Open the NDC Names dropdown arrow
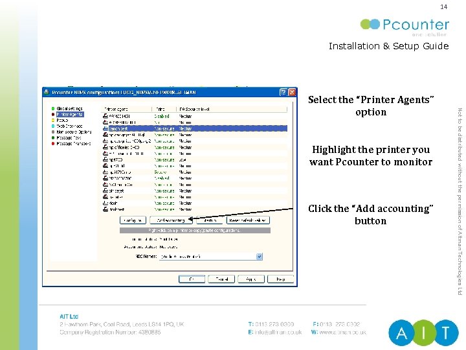466x350 pixels. pyautogui.click(x=260, y=257)
